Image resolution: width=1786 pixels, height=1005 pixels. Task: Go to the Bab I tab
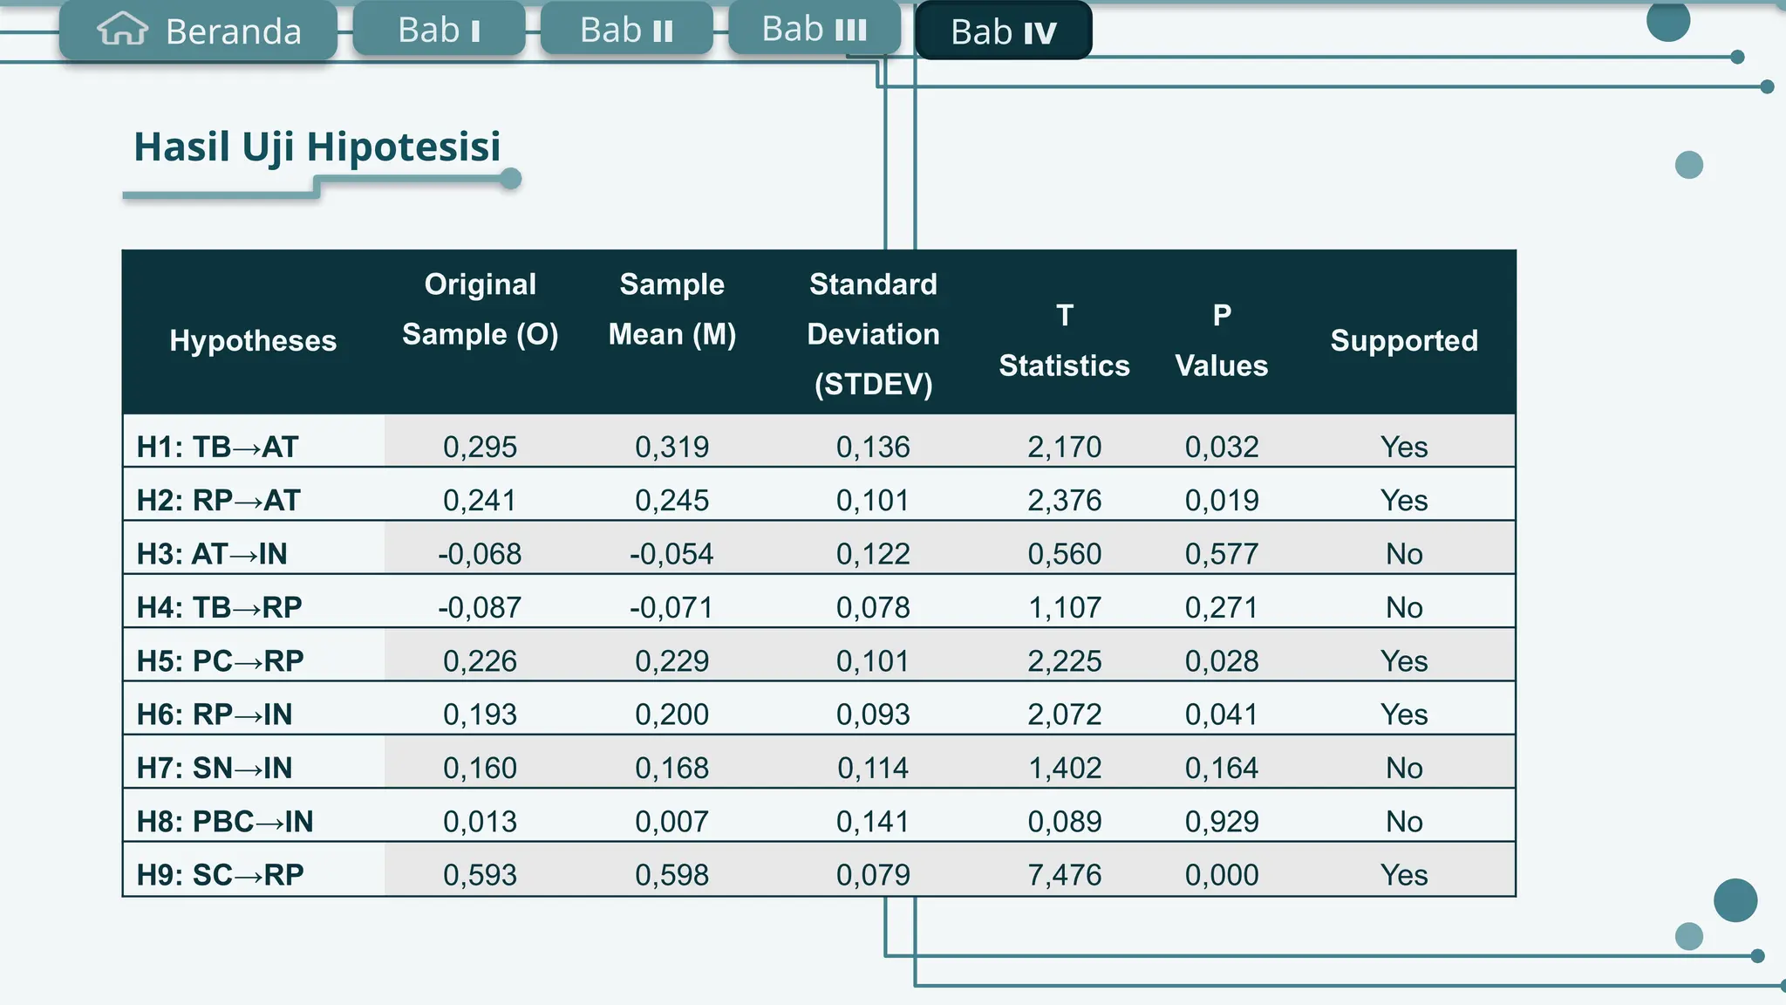pos(439,30)
